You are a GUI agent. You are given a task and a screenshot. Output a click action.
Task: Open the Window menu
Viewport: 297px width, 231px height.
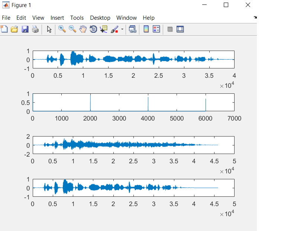126,18
